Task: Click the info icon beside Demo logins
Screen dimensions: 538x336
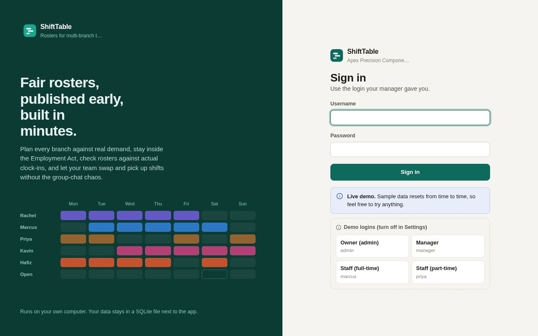Action: (339, 227)
